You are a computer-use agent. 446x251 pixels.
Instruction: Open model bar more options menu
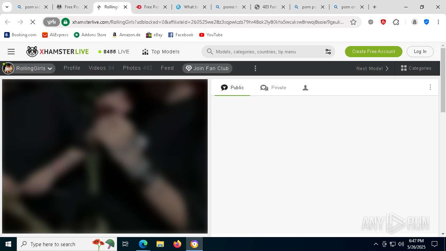(x=255, y=68)
